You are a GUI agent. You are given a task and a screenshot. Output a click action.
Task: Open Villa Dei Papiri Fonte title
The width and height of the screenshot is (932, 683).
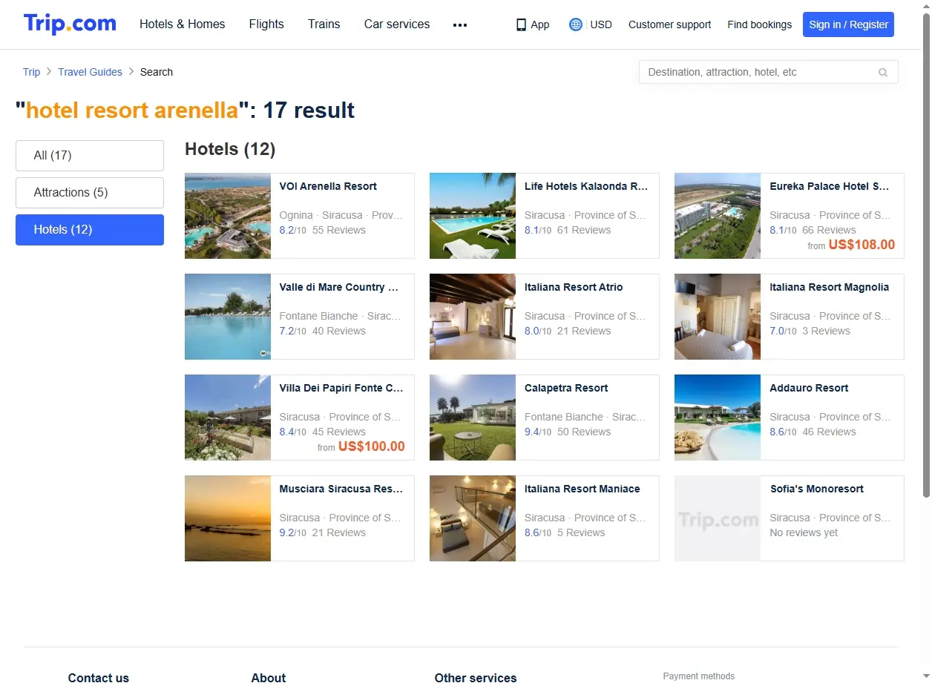click(341, 388)
